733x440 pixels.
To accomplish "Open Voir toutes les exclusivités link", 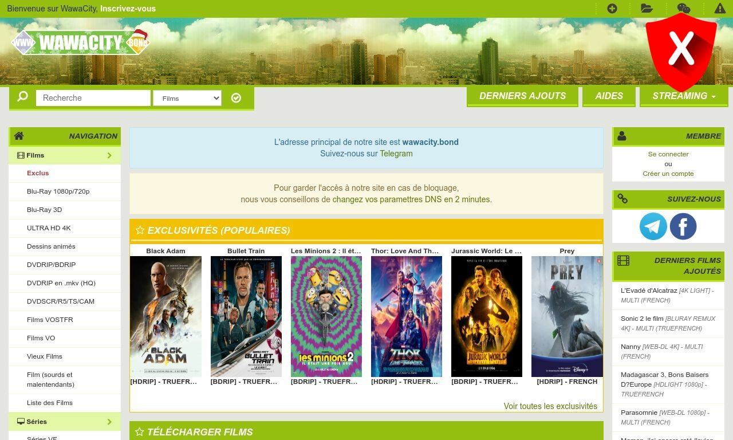I will [x=550, y=406].
